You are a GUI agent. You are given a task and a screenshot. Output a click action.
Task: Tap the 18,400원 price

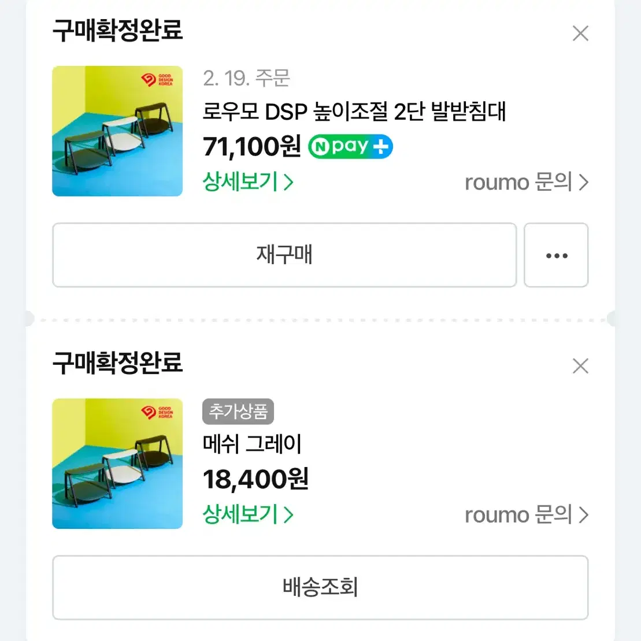pos(255,479)
